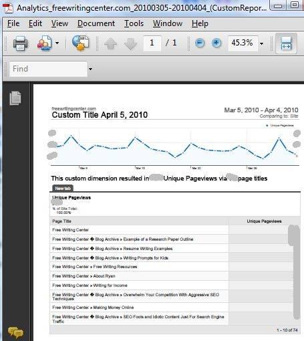Select the 'New tab' tab in report
Image resolution: width=304 pixels, height=341 pixels.
tap(63, 189)
